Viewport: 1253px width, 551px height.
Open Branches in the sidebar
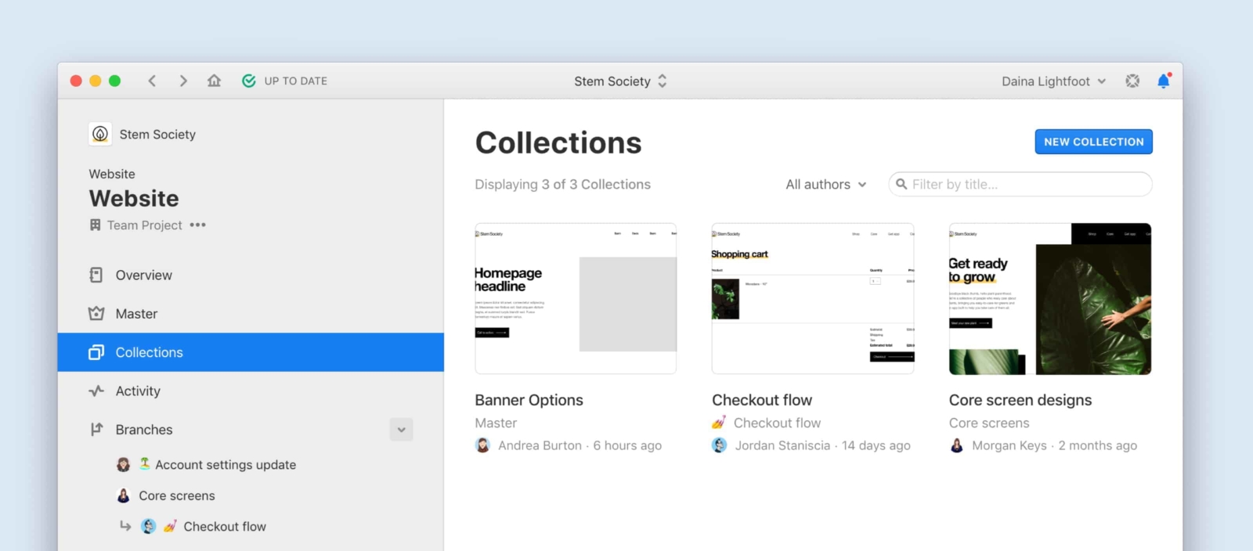tap(144, 429)
